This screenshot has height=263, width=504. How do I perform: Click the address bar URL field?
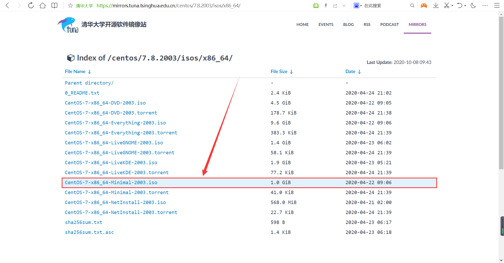point(169,6)
